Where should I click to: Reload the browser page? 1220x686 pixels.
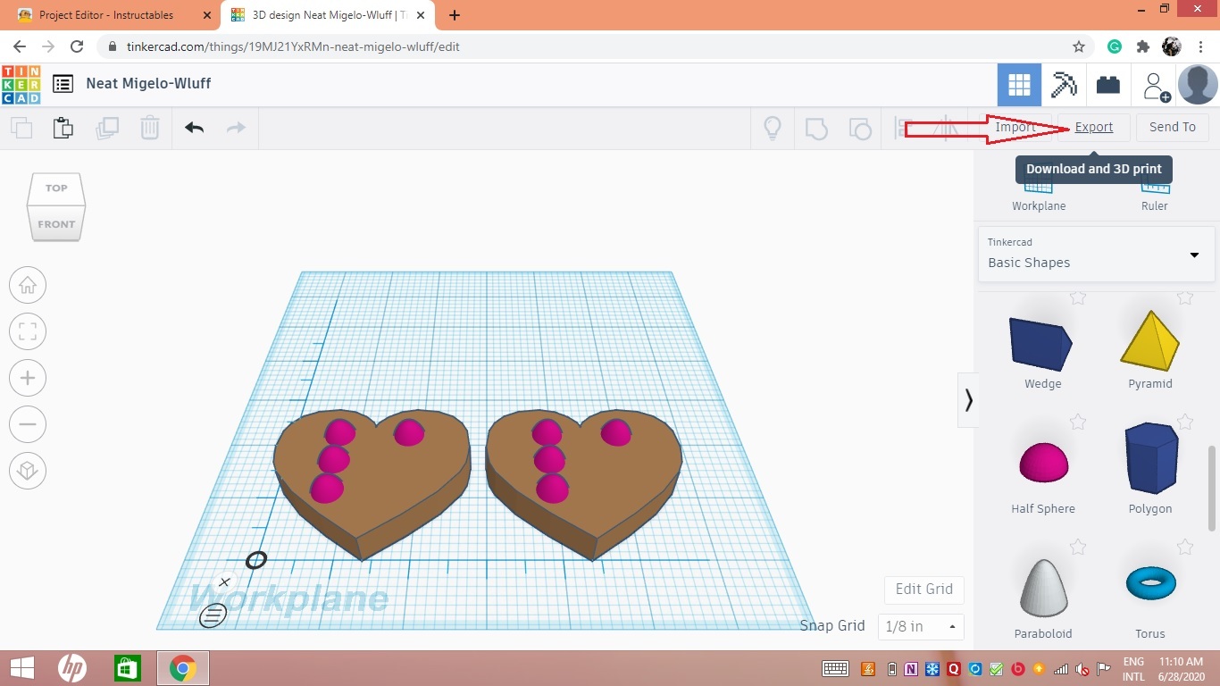[77, 46]
